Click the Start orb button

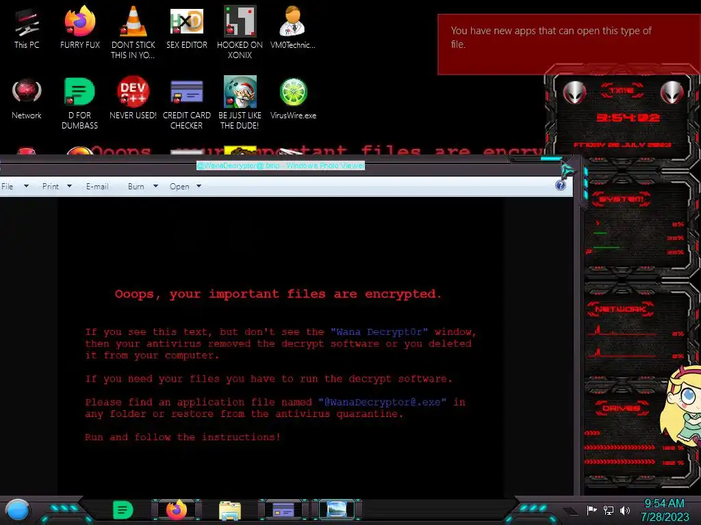tap(18, 510)
